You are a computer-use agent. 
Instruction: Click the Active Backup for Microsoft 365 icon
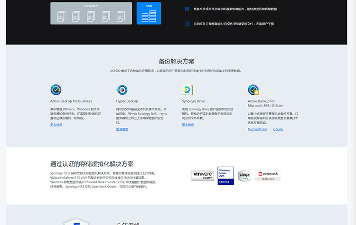coord(253,90)
